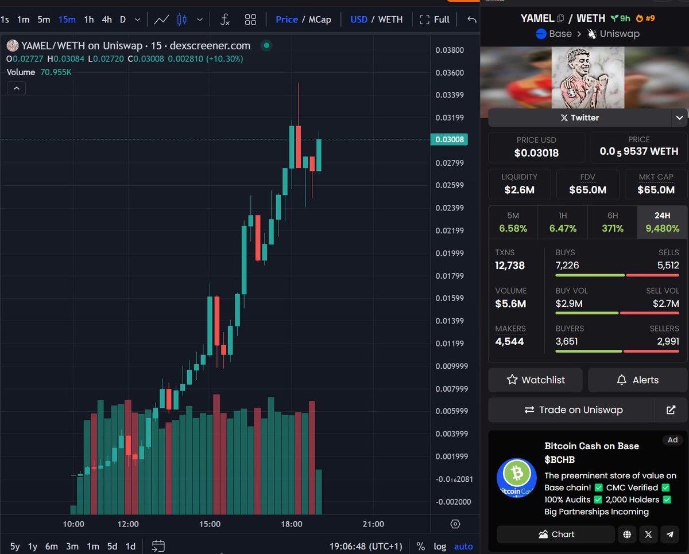Click the Base chain label
This screenshot has height=554, width=689.
tap(553, 34)
